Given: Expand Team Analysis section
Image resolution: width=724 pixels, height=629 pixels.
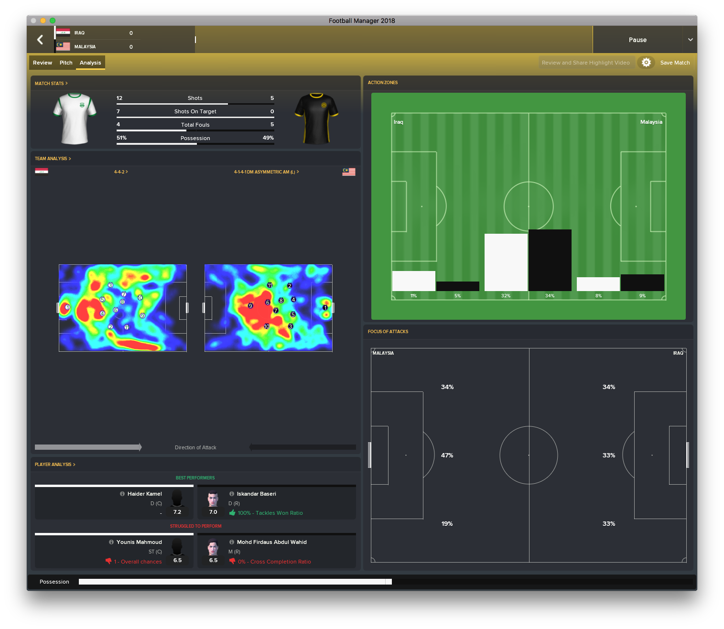Looking at the screenshot, I should pos(53,158).
